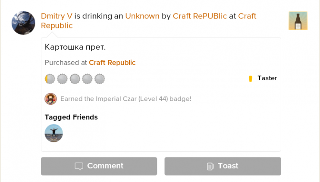Click Dmitry V's profile avatar
The width and height of the screenshot is (320, 182).
pyautogui.click(x=23, y=23)
